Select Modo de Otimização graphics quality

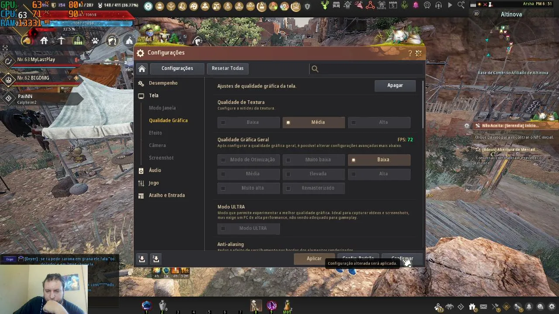248,160
